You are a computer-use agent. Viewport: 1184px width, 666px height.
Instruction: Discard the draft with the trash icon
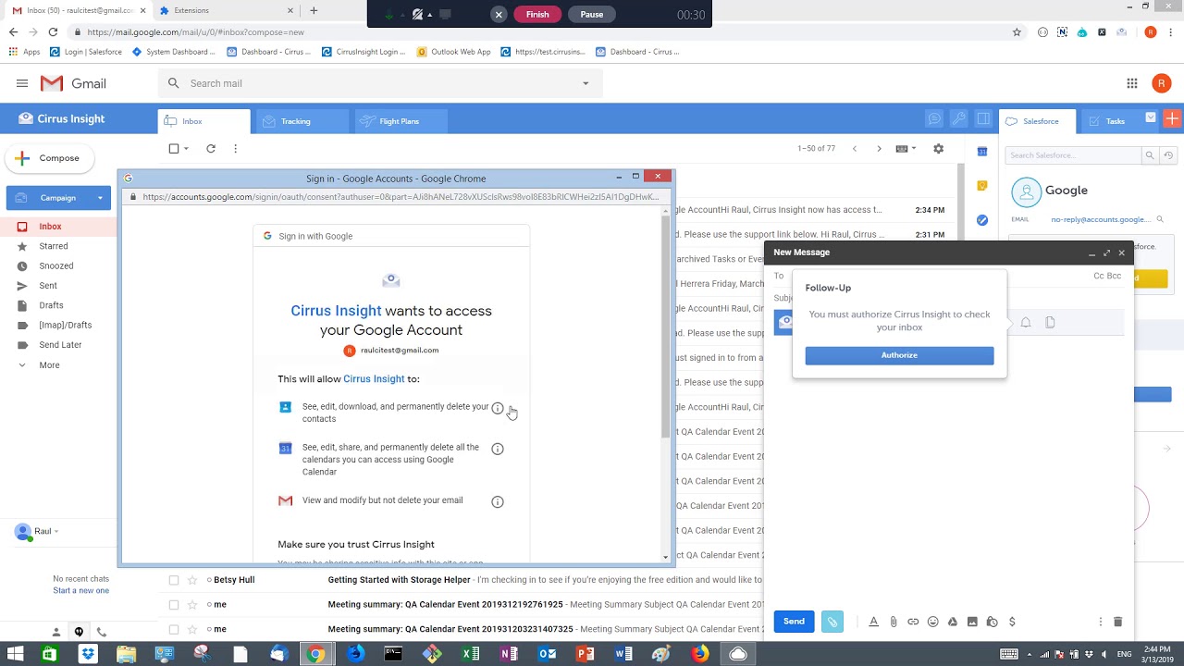(1117, 622)
